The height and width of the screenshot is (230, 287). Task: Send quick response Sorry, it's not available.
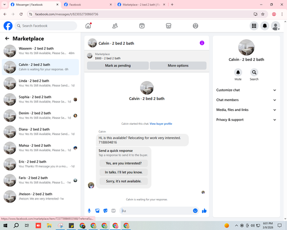pyautogui.click(x=123, y=181)
